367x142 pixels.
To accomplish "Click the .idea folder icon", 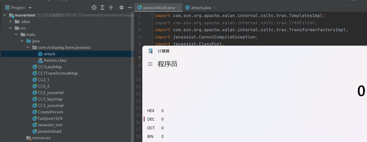I will pyautogui.click(x=17, y=22).
